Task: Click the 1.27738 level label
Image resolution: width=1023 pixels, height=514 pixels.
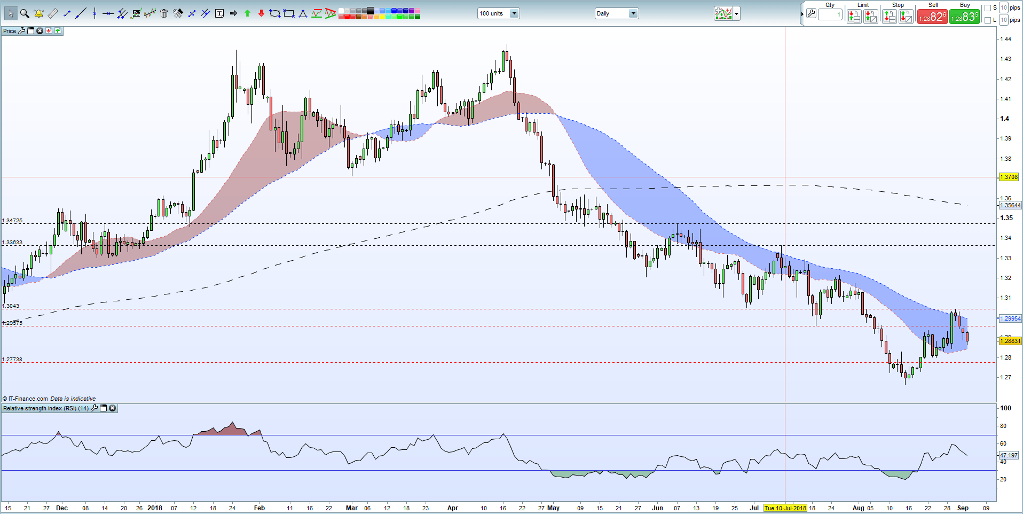Action: coord(12,360)
